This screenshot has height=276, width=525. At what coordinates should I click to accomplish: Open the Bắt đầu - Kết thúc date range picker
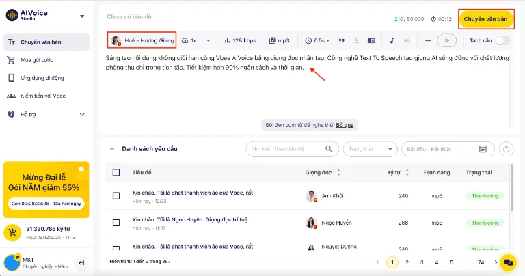click(448, 149)
